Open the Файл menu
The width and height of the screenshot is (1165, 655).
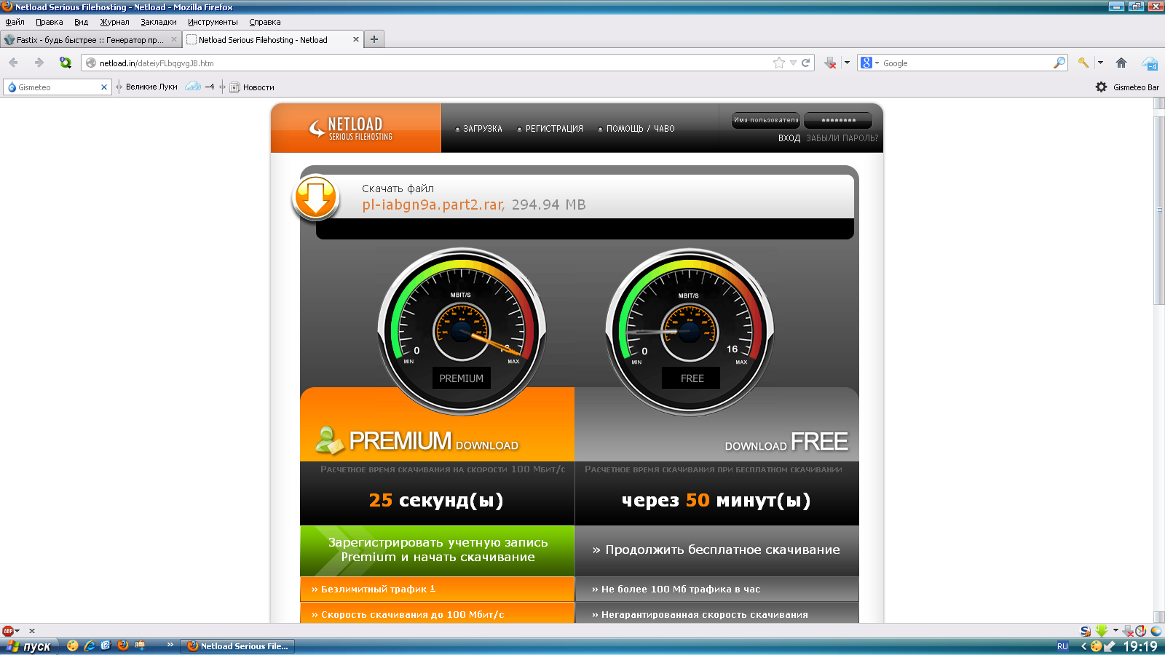pyautogui.click(x=15, y=22)
